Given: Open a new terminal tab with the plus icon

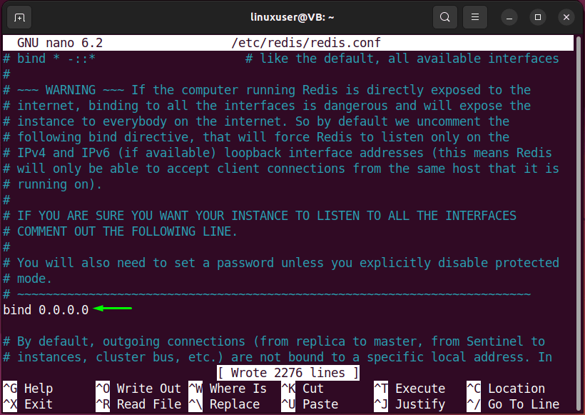Looking at the screenshot, I should tap(19, 17).
